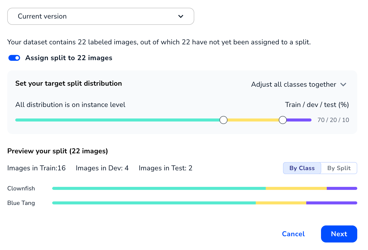Click the Images in Train count

click(36, 168)
